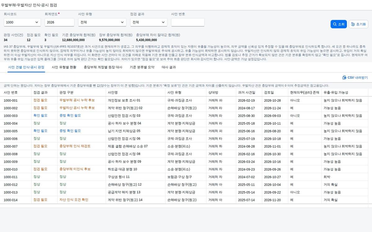Click review date 2026-11-24
372x232 pixels.
[x=272, y=108]
